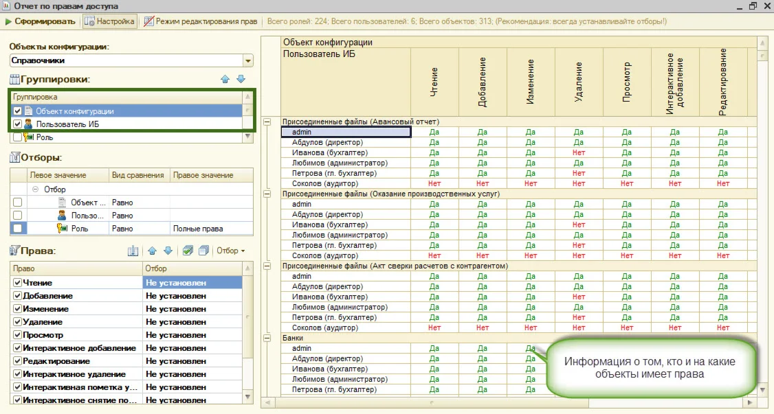Uncheck the Удаление right checkbox

pos(18,322)
